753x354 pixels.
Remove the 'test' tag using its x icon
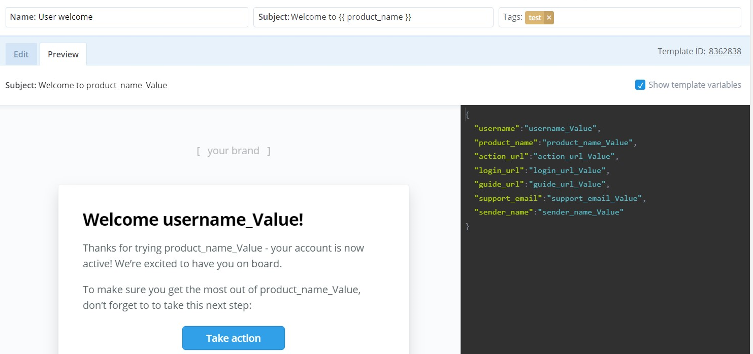(548, 17)
